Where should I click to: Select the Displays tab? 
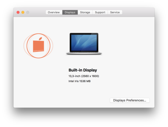pos(70,12)
